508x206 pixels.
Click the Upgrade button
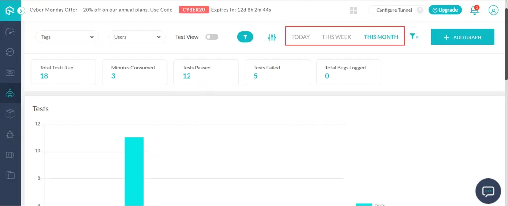tap(444, 10)
